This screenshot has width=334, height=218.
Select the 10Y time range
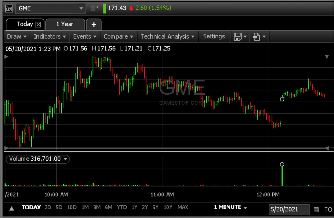pos(168,207)
